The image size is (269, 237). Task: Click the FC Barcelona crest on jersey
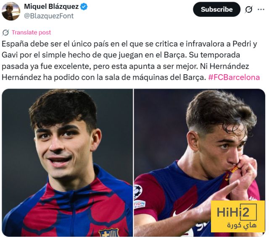click(108, 232)
